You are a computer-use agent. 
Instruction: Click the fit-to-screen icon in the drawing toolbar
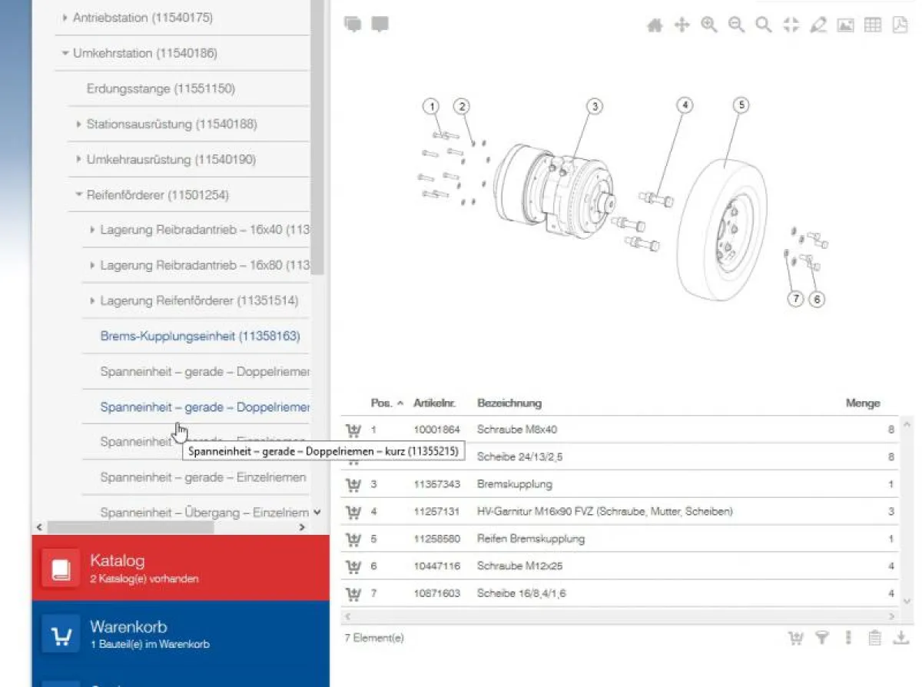point(791,25)
